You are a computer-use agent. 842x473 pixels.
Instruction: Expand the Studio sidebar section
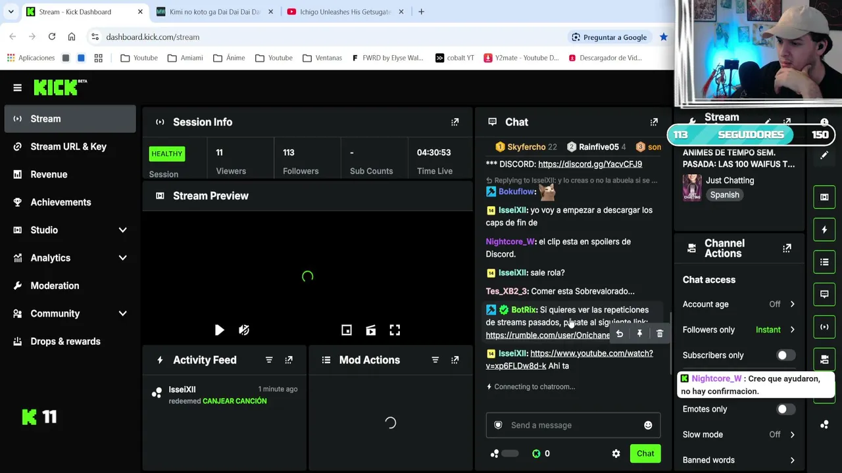coord(122,230)
